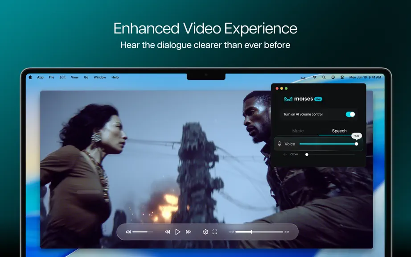The height and width of the screenshot is (257, 411).
Task: Open the View menu
Action: 75,77
